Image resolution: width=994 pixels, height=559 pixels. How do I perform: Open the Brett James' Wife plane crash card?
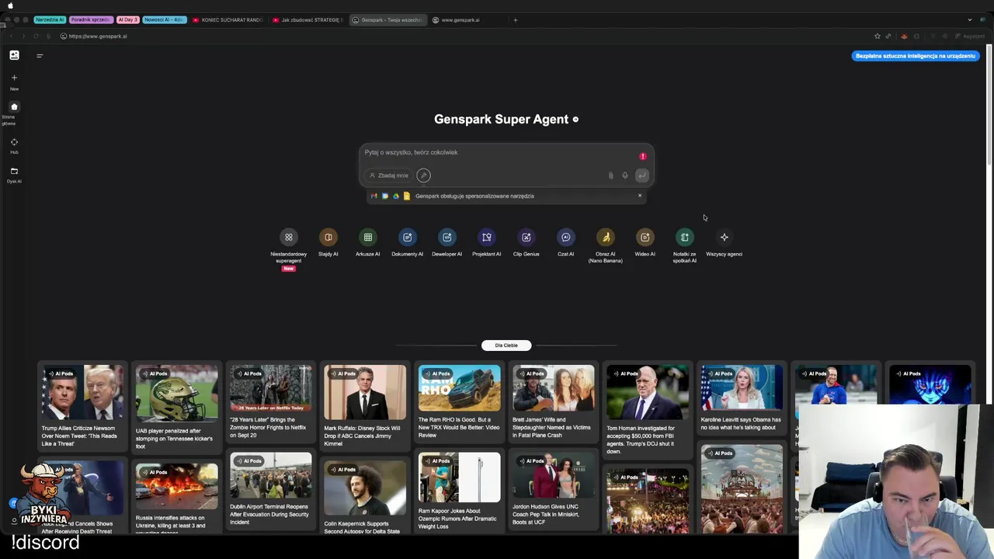tap(553, 403)
